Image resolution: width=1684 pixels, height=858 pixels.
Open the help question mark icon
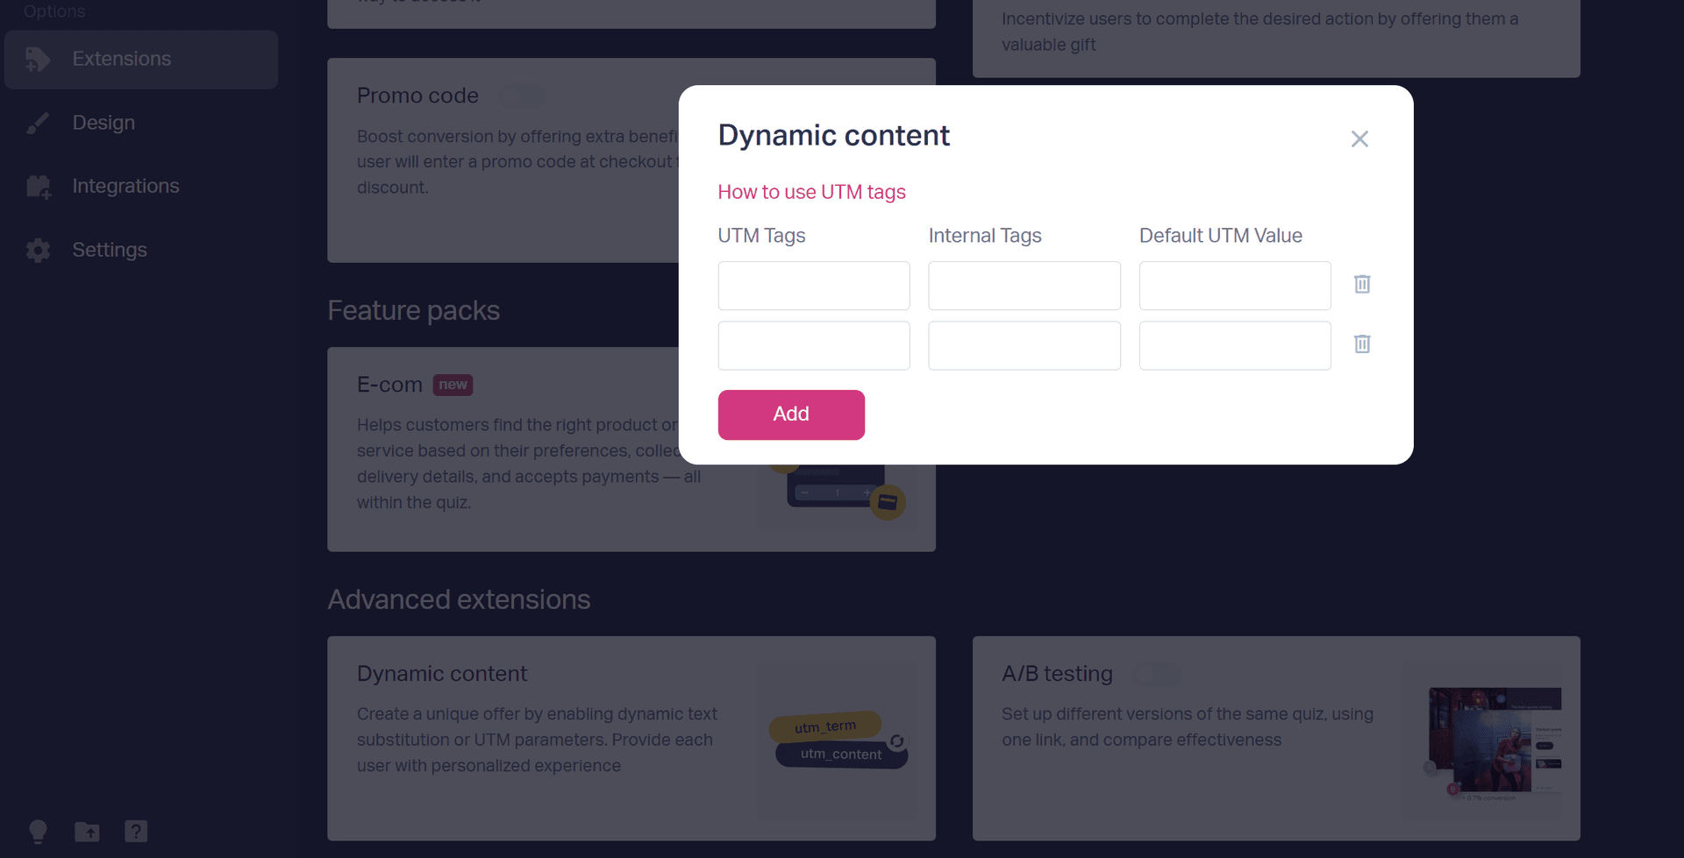(x=136, y=831)
